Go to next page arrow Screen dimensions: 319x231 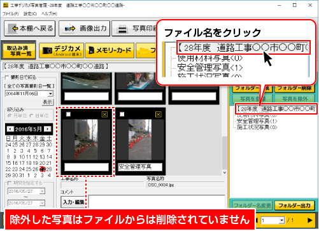310,220
